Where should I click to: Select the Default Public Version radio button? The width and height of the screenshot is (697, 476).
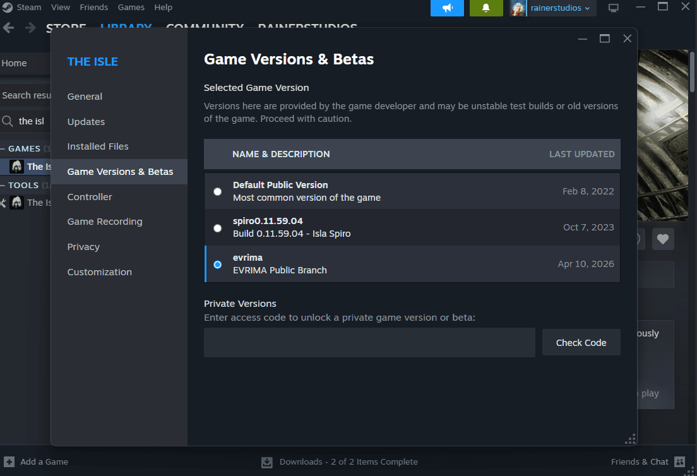[x=217, y=191]
